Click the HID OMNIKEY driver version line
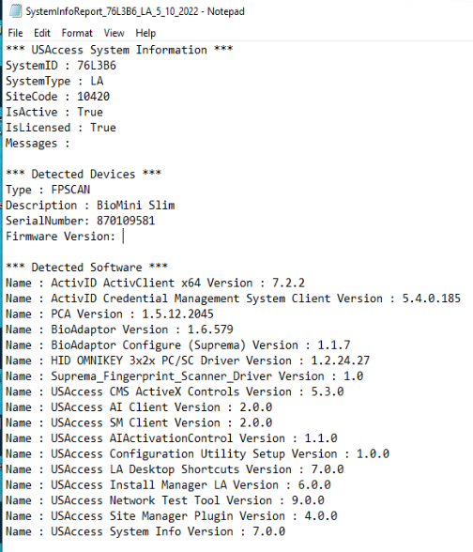Image resolution: width=473 pixels, height=552 pixels. coord(188,360)
